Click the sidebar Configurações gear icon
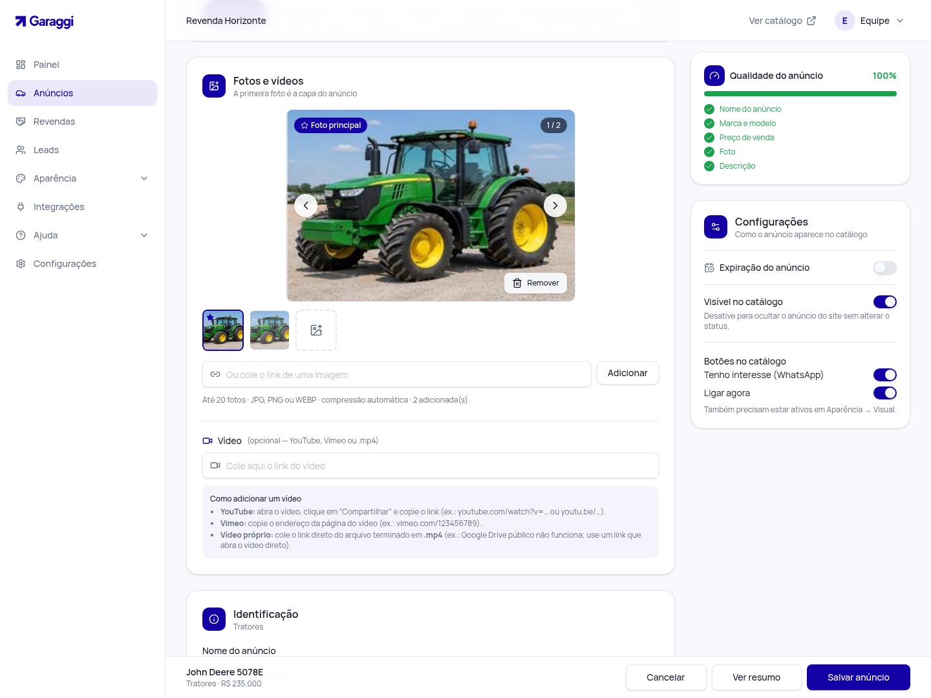Viewport: 931px width, 698px height. coord(21,264)
